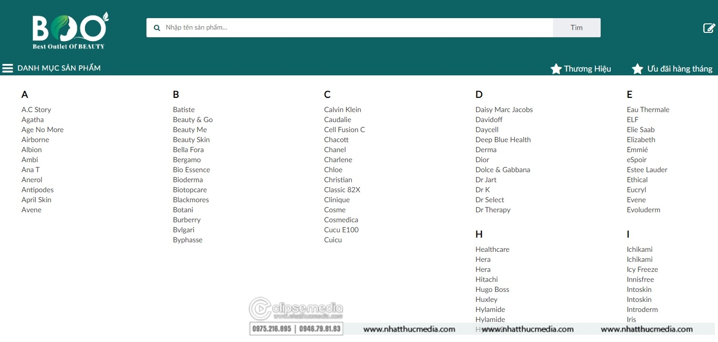Go to the Estee Lauder brand page
Image resolution: width=718 pixels, height=342 pixels.
point(647,170)
